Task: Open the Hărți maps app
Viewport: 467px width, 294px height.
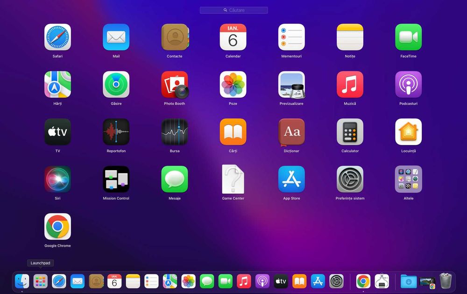Action: coord(57,85)
